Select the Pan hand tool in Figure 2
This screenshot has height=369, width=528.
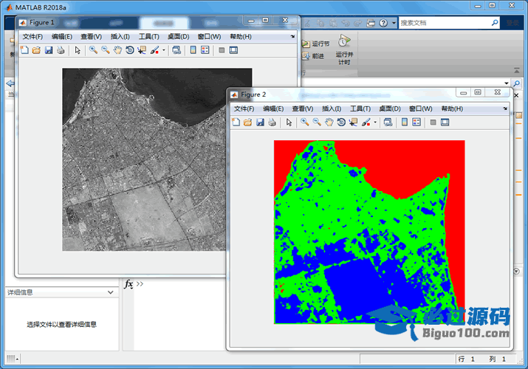[329, 122]
